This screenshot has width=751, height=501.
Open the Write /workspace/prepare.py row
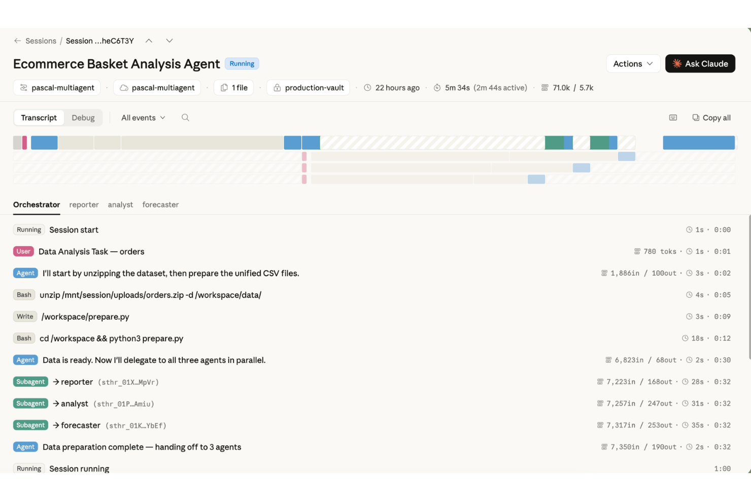pyautogui.click(x=372, y=317)
